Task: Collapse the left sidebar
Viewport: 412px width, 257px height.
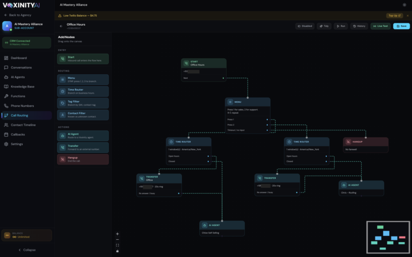Action: tap(27, 250)
